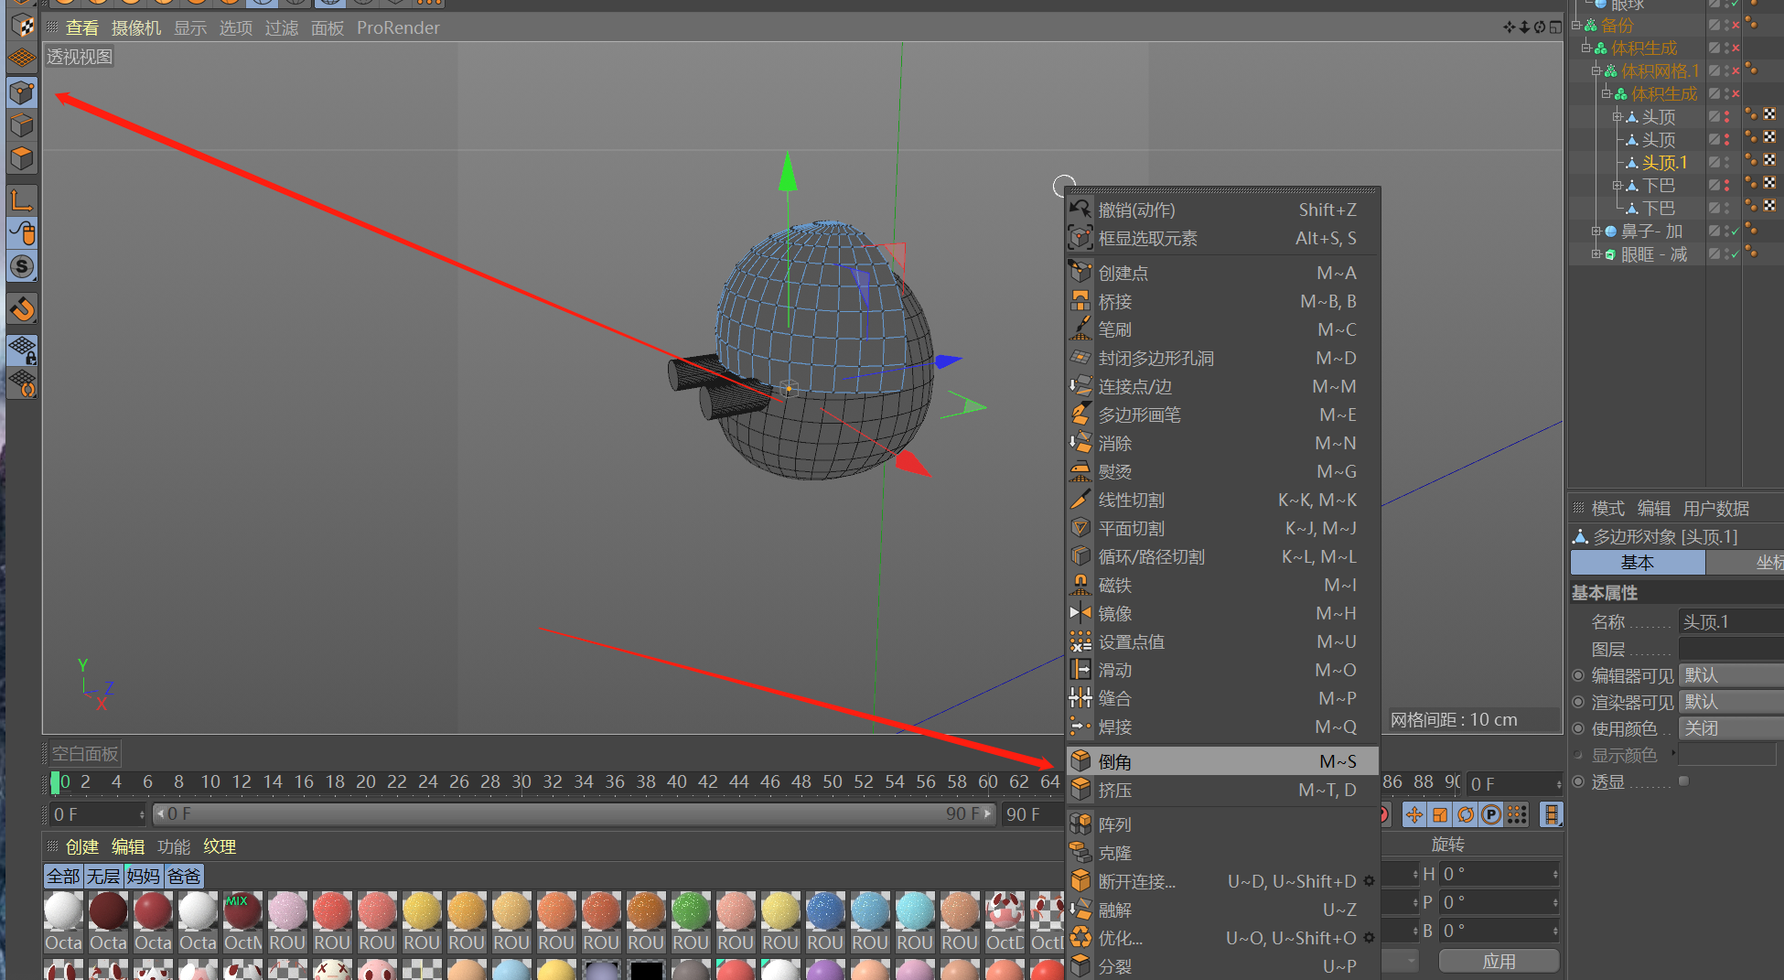Screen dimensions: 1784x980
Task: Click the Rotation key icon in timeline
Action: tap(1466, 814)
